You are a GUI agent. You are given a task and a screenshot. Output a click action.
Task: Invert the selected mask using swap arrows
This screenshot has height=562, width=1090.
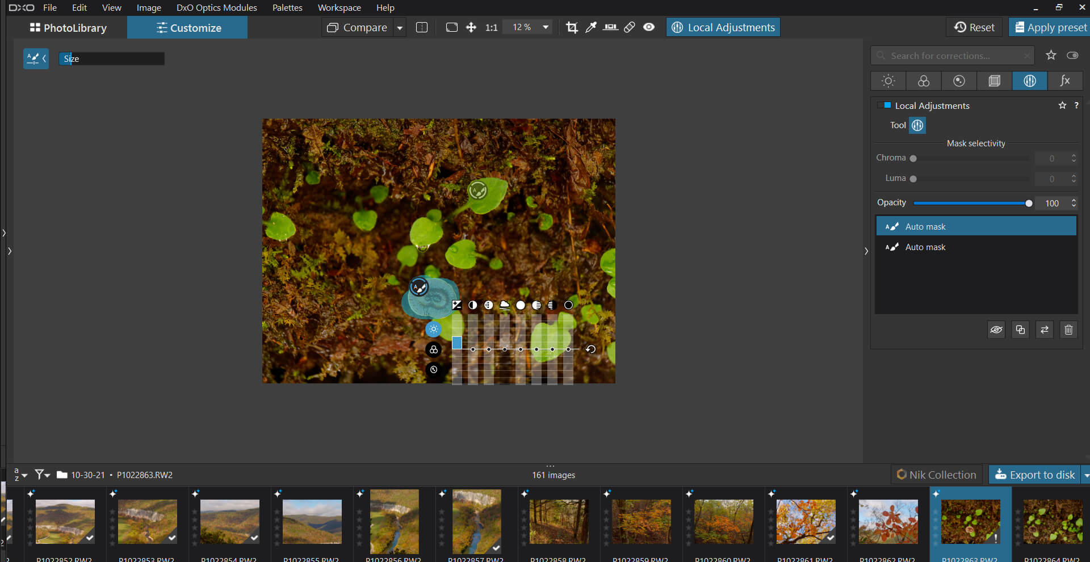[1045, 329]
